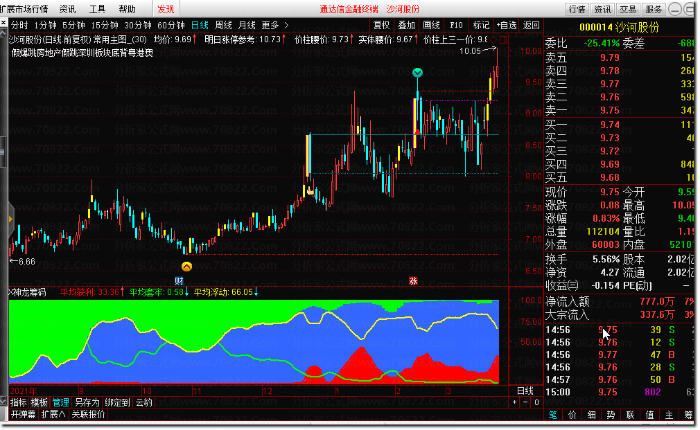The height and width of the screenshot is (430, 700).
Task: Switch chart to 60分钟 period
Action: (x=171, y=26)
